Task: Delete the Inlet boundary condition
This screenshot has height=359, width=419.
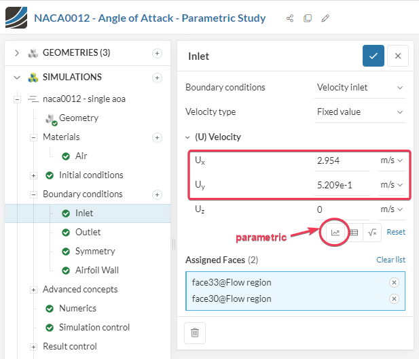Action: (x=195, y=332)
